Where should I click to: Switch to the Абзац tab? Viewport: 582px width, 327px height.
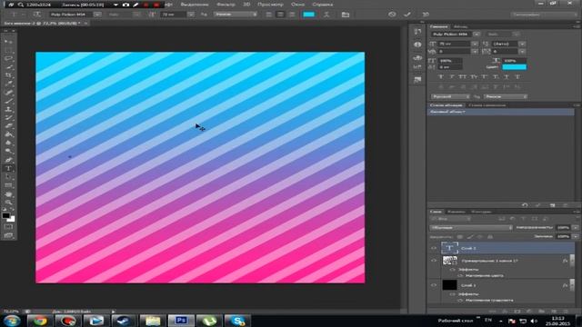coord(461,26)
